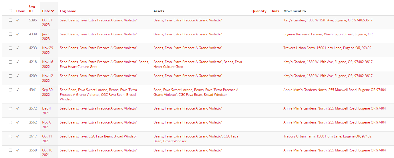Open log name link dated Nov 29 2022
The width and height of the screenshot is (394, 158).
click(x=98, y=48)
